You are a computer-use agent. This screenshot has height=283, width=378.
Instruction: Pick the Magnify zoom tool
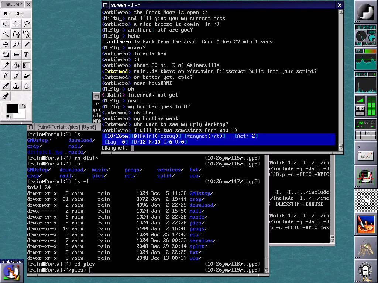pos(16,45)
